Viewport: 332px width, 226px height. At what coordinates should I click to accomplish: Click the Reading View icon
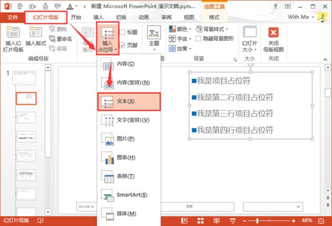point(216,220)
